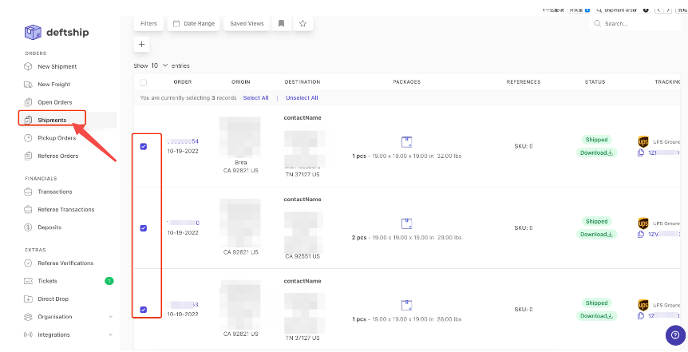Click Download for the 2 pcs shipment
The width and height of the screenshot is (688, 352).
tap(596, 235)
